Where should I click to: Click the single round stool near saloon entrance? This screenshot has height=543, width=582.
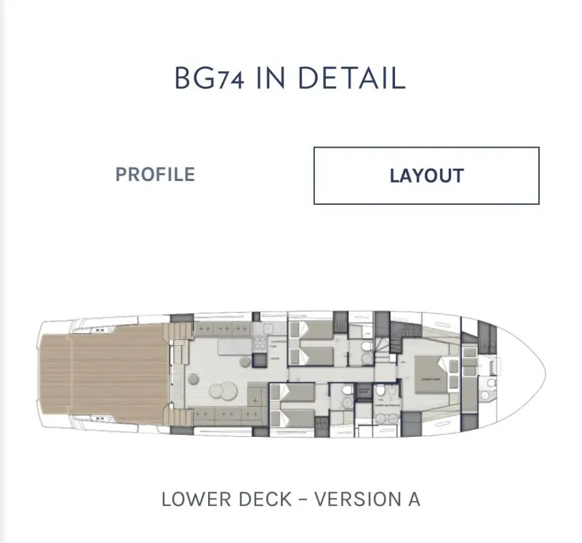[194, 379]
